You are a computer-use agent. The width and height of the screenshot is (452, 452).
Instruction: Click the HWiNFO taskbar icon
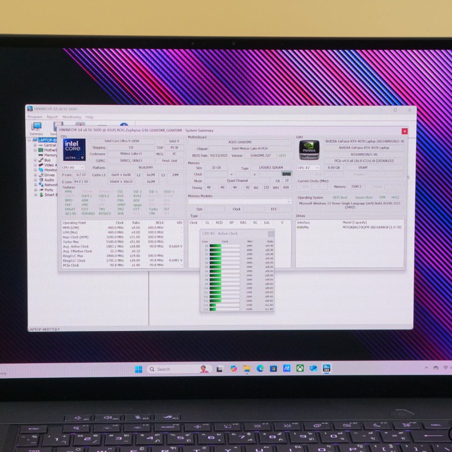coord(326,368)
